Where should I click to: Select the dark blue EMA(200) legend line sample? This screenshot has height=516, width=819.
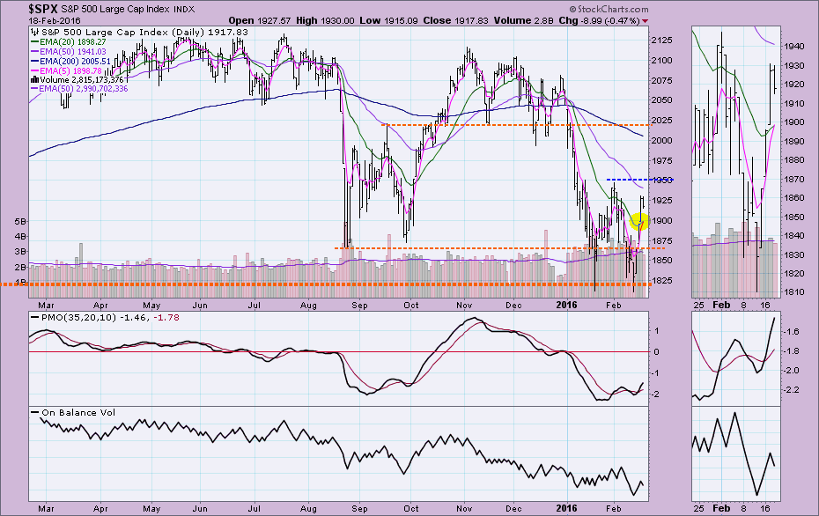pos(35,61)
